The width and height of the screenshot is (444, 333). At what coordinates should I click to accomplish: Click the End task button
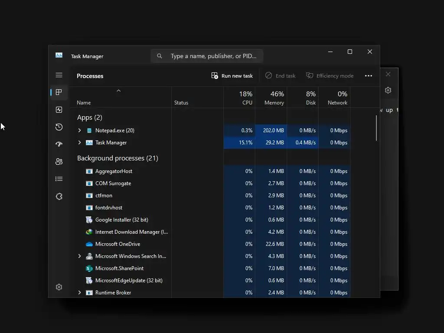pyautogui.click(x=281, y=76)
